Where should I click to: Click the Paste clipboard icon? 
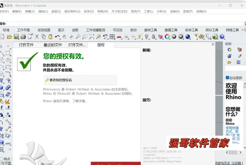coord(50,37)
